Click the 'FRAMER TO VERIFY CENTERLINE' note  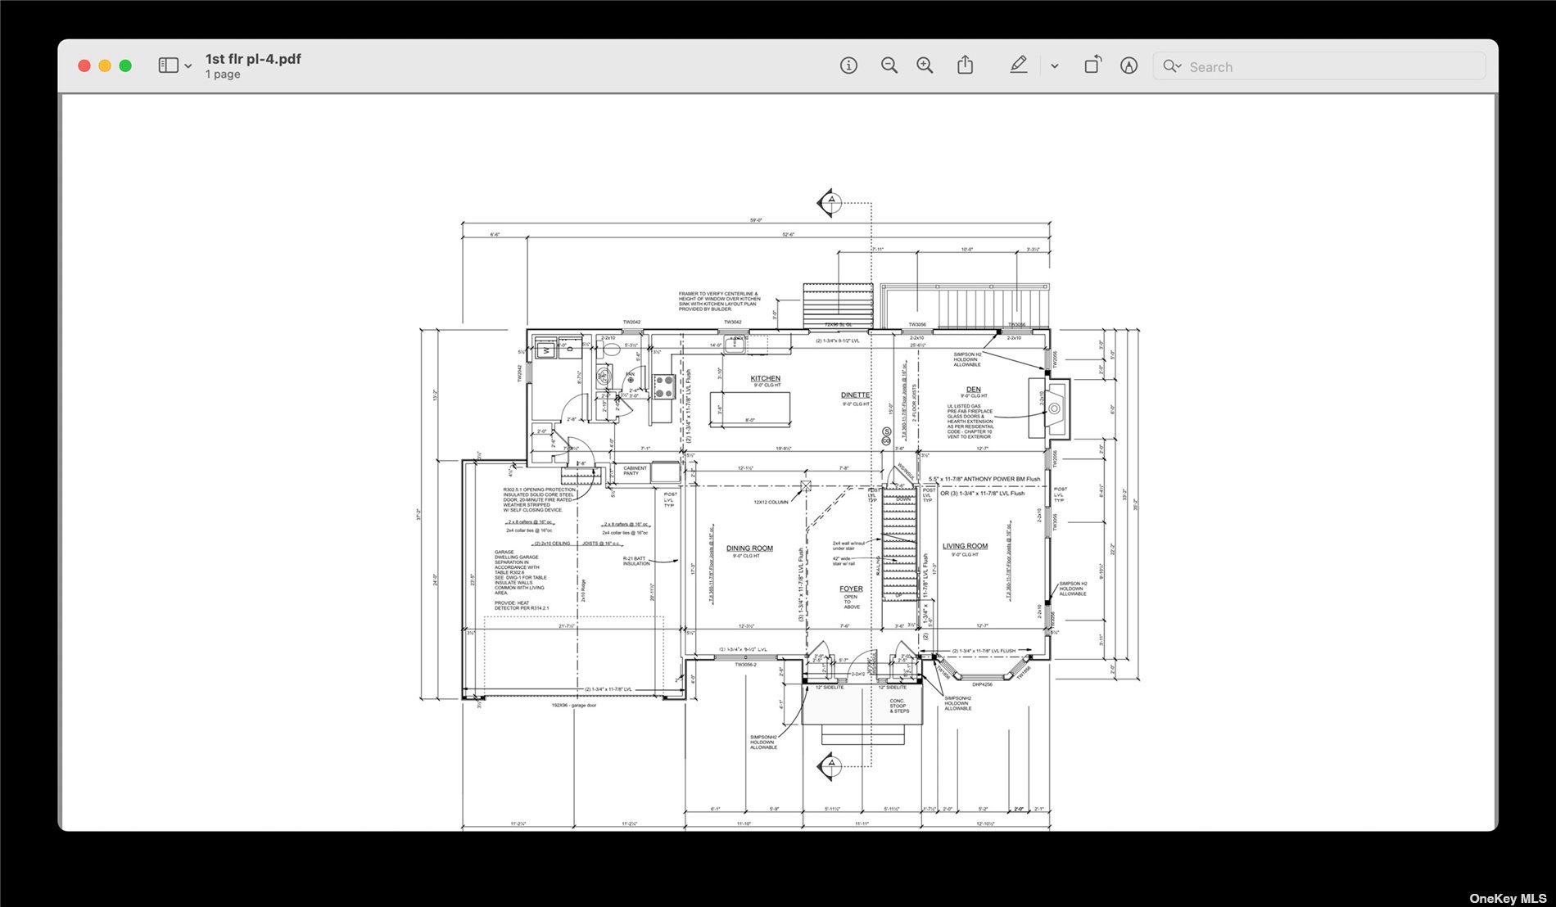(x=719, y=301)
